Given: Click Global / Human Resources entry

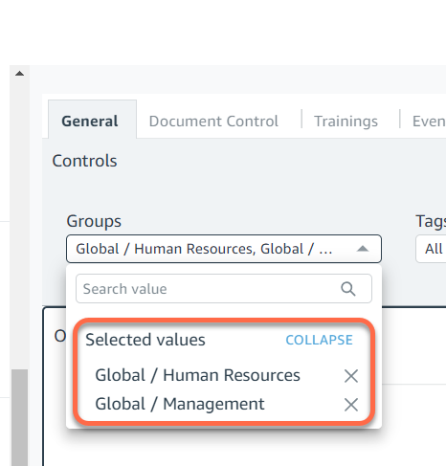Looking at the screenshot, I should point(197,375).
